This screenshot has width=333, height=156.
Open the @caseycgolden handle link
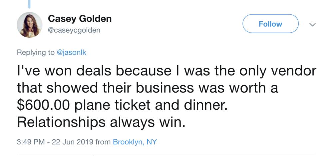coord(74,30)
